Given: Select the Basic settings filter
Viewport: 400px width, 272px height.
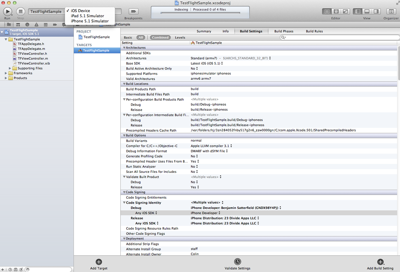Looking at the screenshot, I should click(x=128, y=38).
